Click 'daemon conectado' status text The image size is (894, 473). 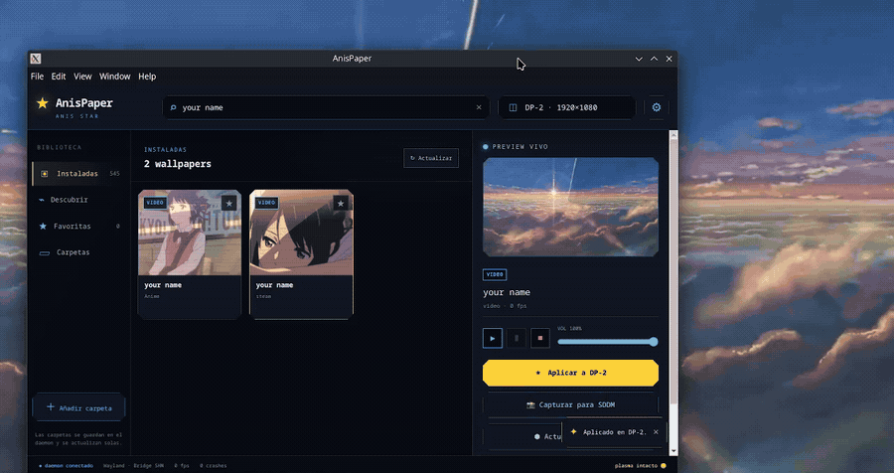67,466
